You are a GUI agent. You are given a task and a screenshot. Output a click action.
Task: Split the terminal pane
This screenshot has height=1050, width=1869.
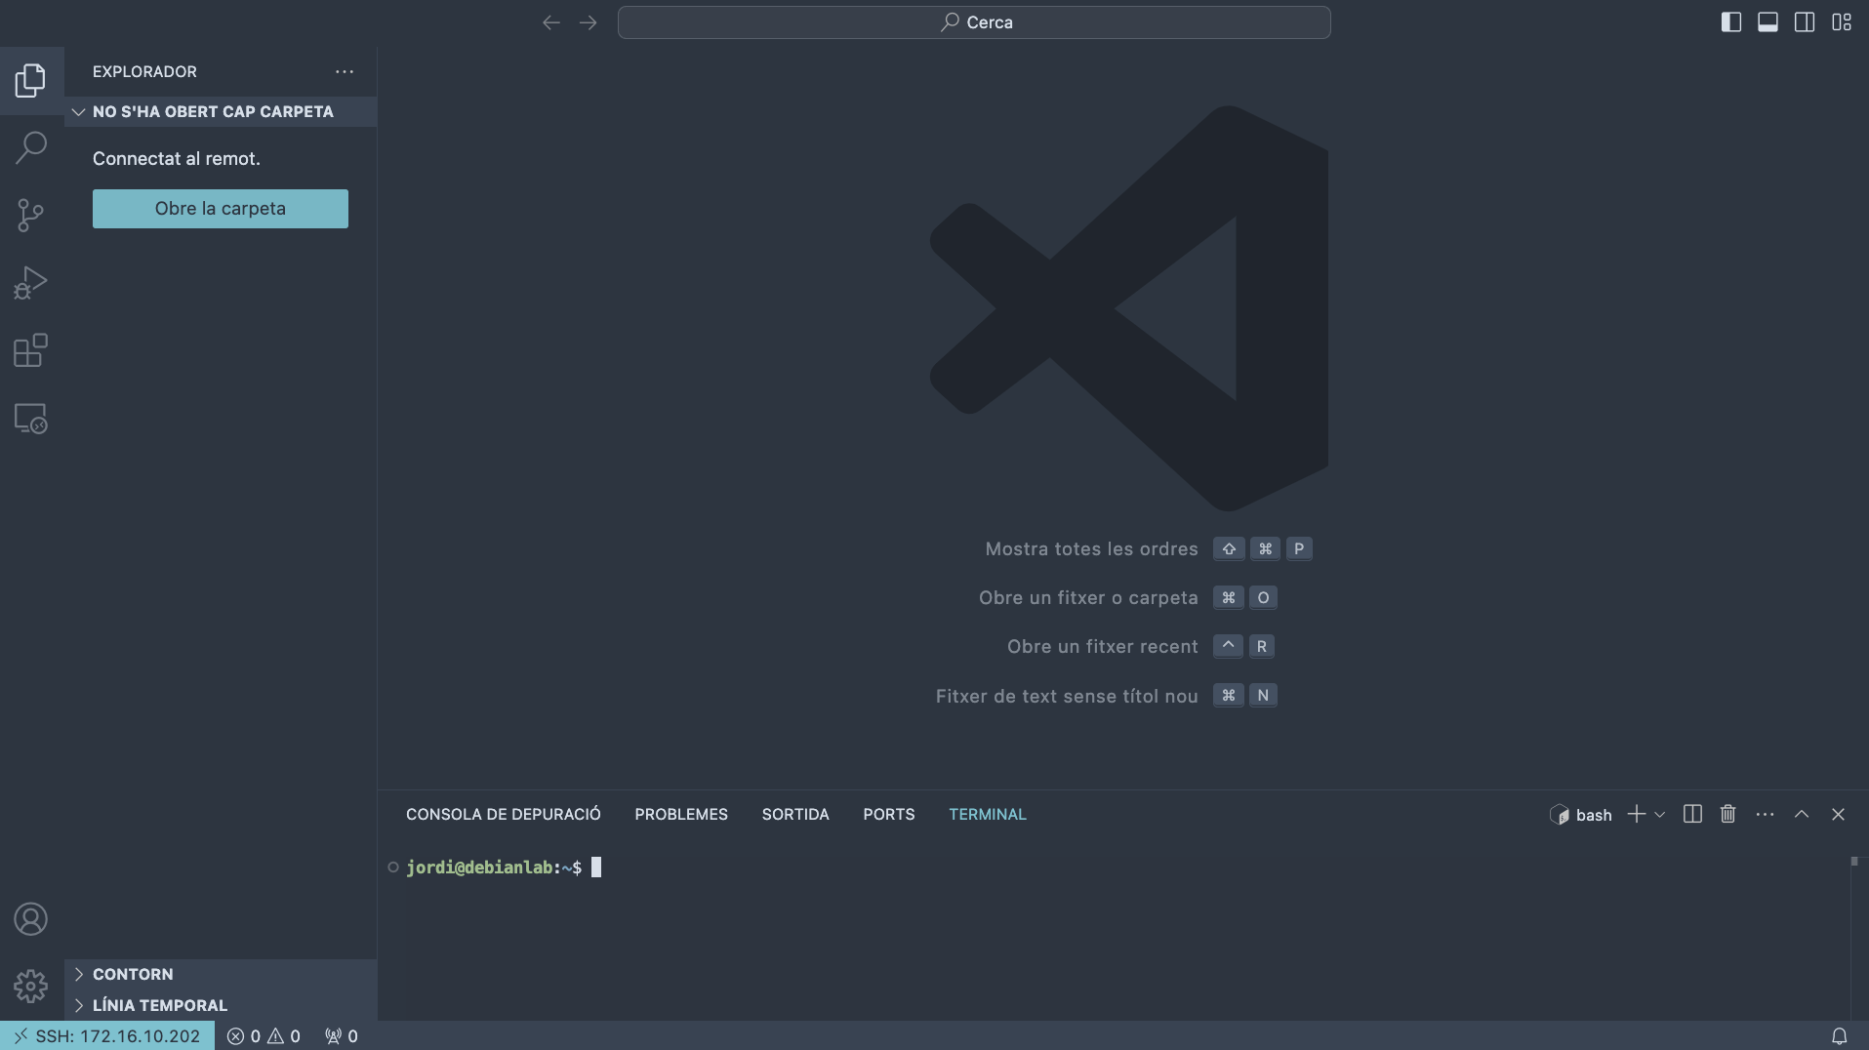pos(1693,815)
